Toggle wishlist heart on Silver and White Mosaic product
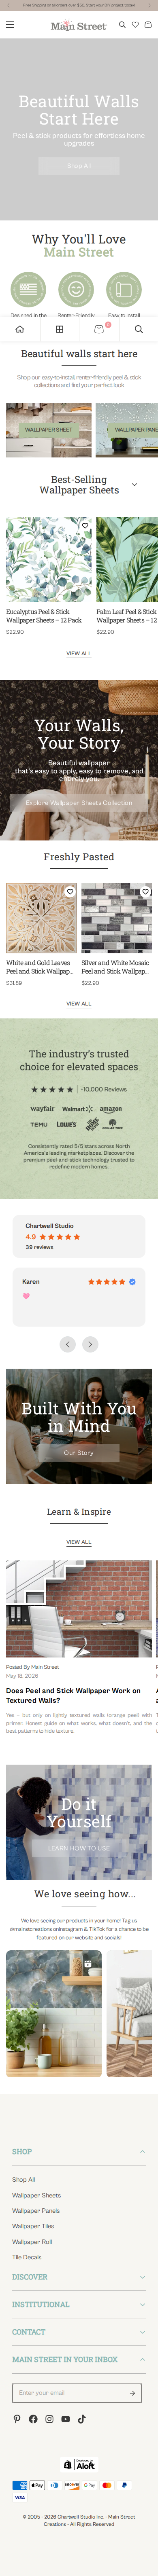This screenshot has width=158, height=2576. coord(145,891)
